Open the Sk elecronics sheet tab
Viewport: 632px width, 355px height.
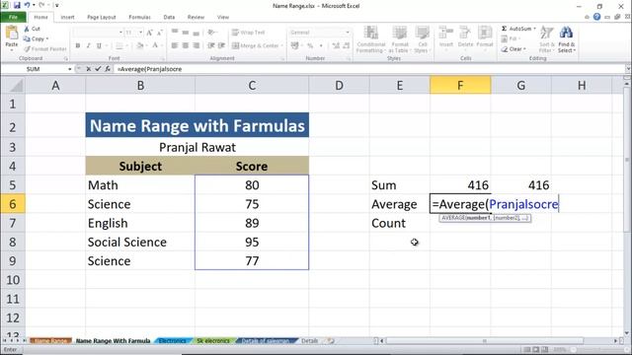[213, 341]
